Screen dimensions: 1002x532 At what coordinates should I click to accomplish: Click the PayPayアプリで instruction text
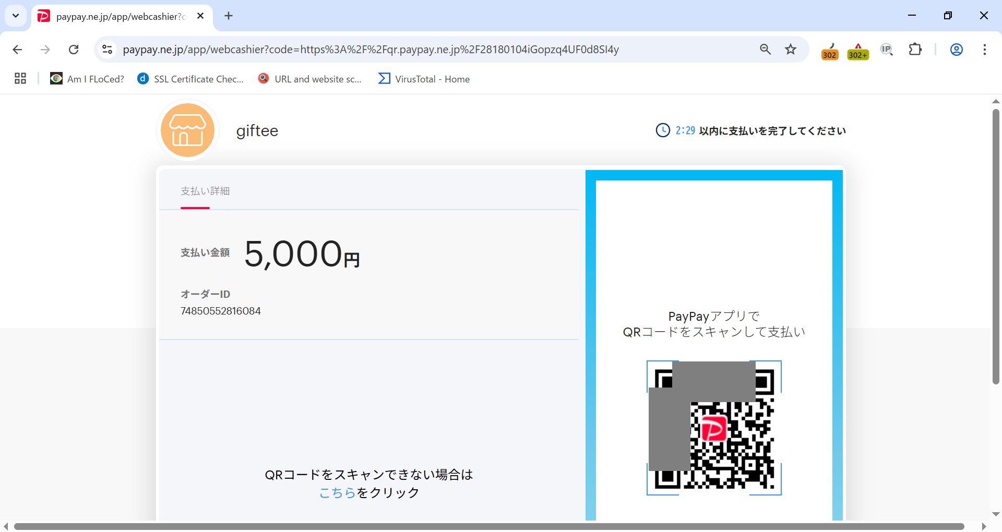pyautogui.click(x=714, y=316)
